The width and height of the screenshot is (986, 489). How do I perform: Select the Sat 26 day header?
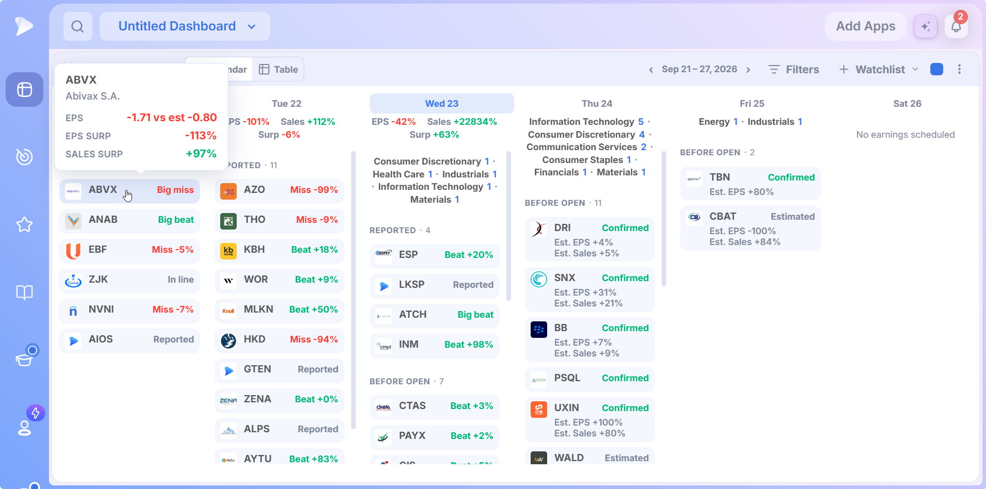[x=907, y=103]
